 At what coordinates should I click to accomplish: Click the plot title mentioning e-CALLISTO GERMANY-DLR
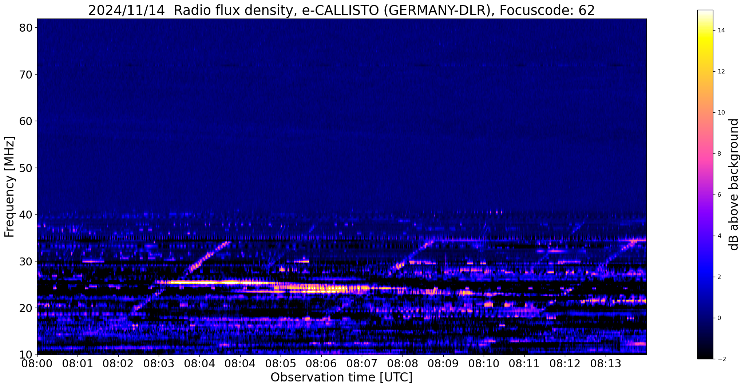(x=341, y=10)
